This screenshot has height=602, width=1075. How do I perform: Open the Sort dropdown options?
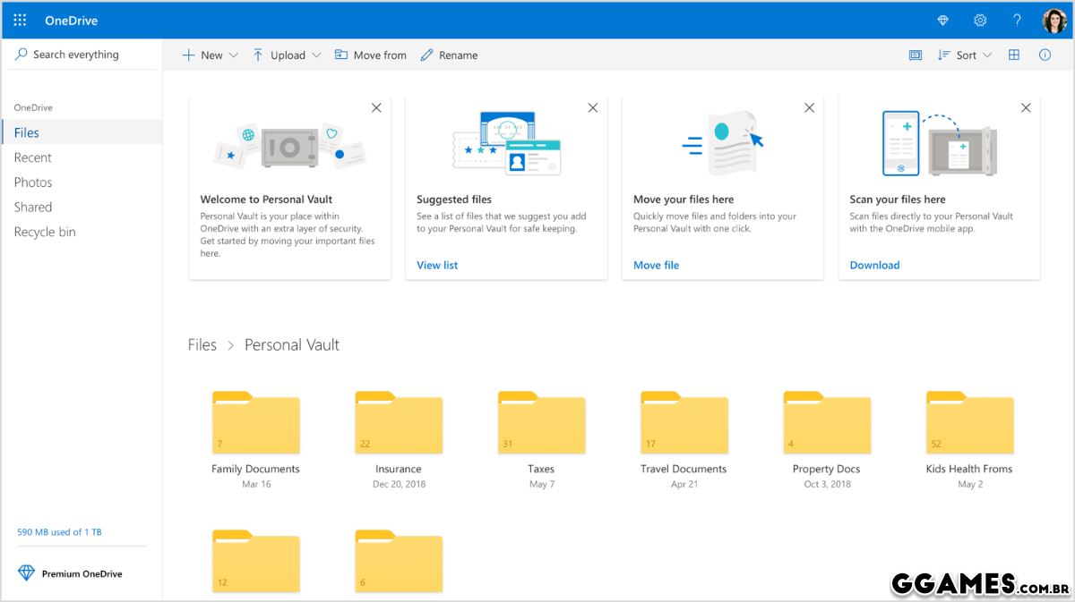coord(965,55)
